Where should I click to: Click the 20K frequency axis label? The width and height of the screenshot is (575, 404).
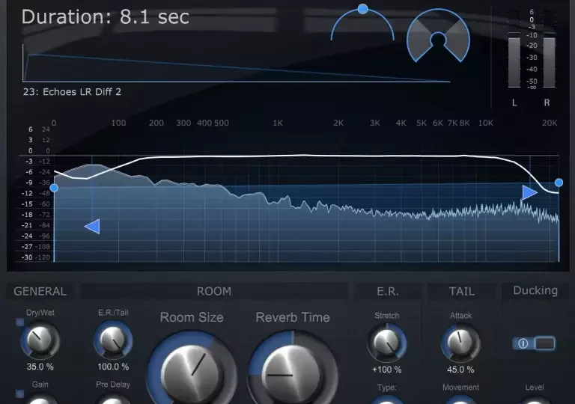(550, 123)
